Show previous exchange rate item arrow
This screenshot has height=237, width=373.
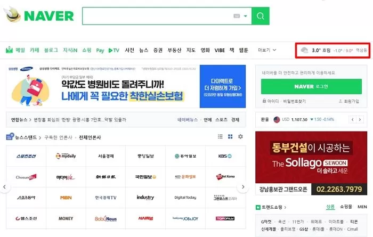click(x=353, y=120)
